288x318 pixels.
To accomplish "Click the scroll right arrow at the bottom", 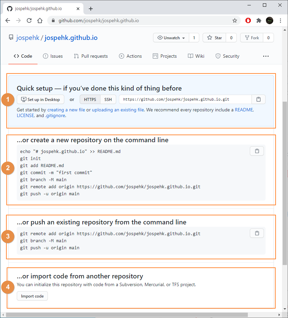I will pos(279,315).
